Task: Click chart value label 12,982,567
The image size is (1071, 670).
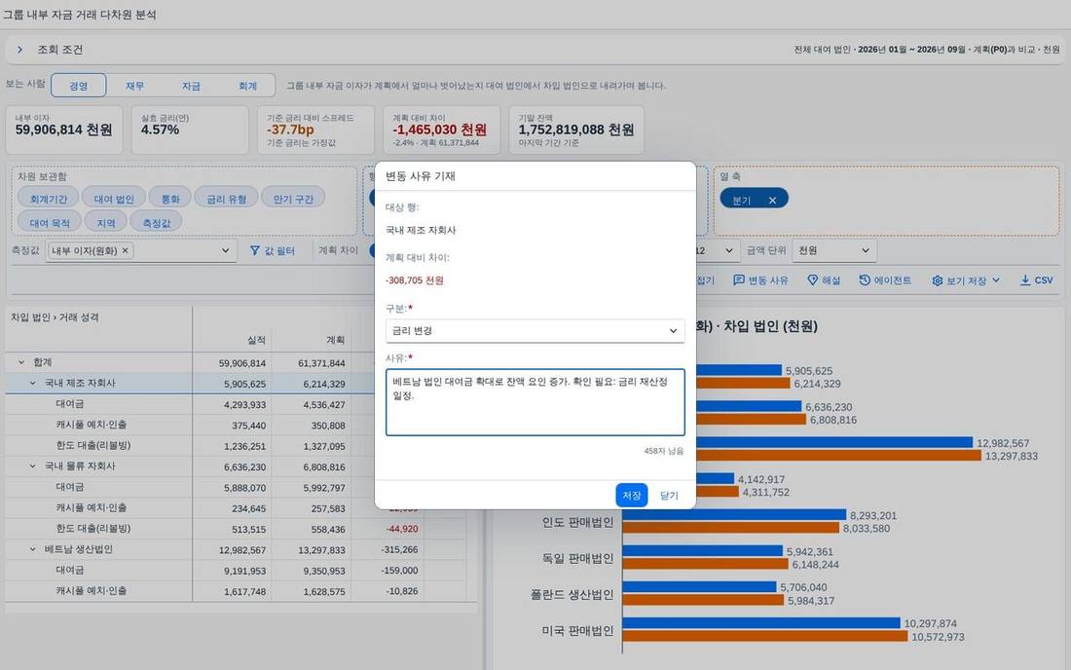Action: (x=1003, y=443)
